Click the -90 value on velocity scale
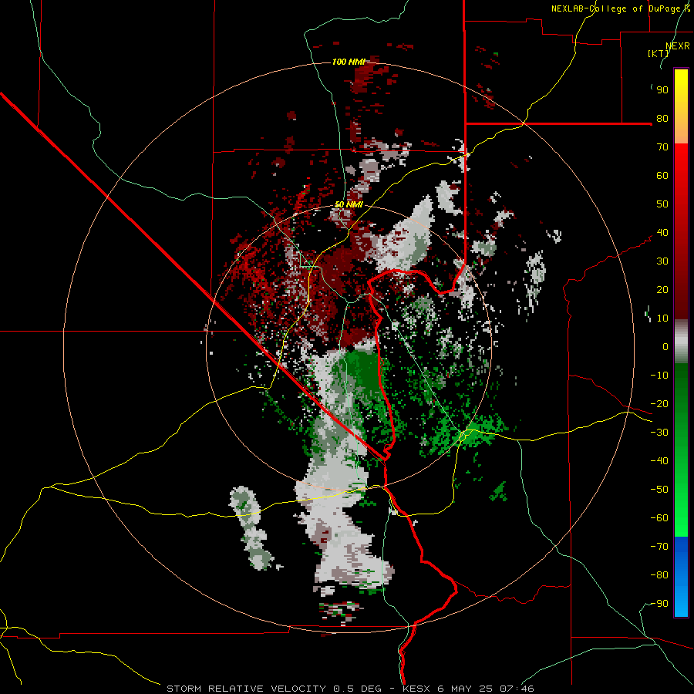The width and height of the screenshot is (694, 694). 659,604
